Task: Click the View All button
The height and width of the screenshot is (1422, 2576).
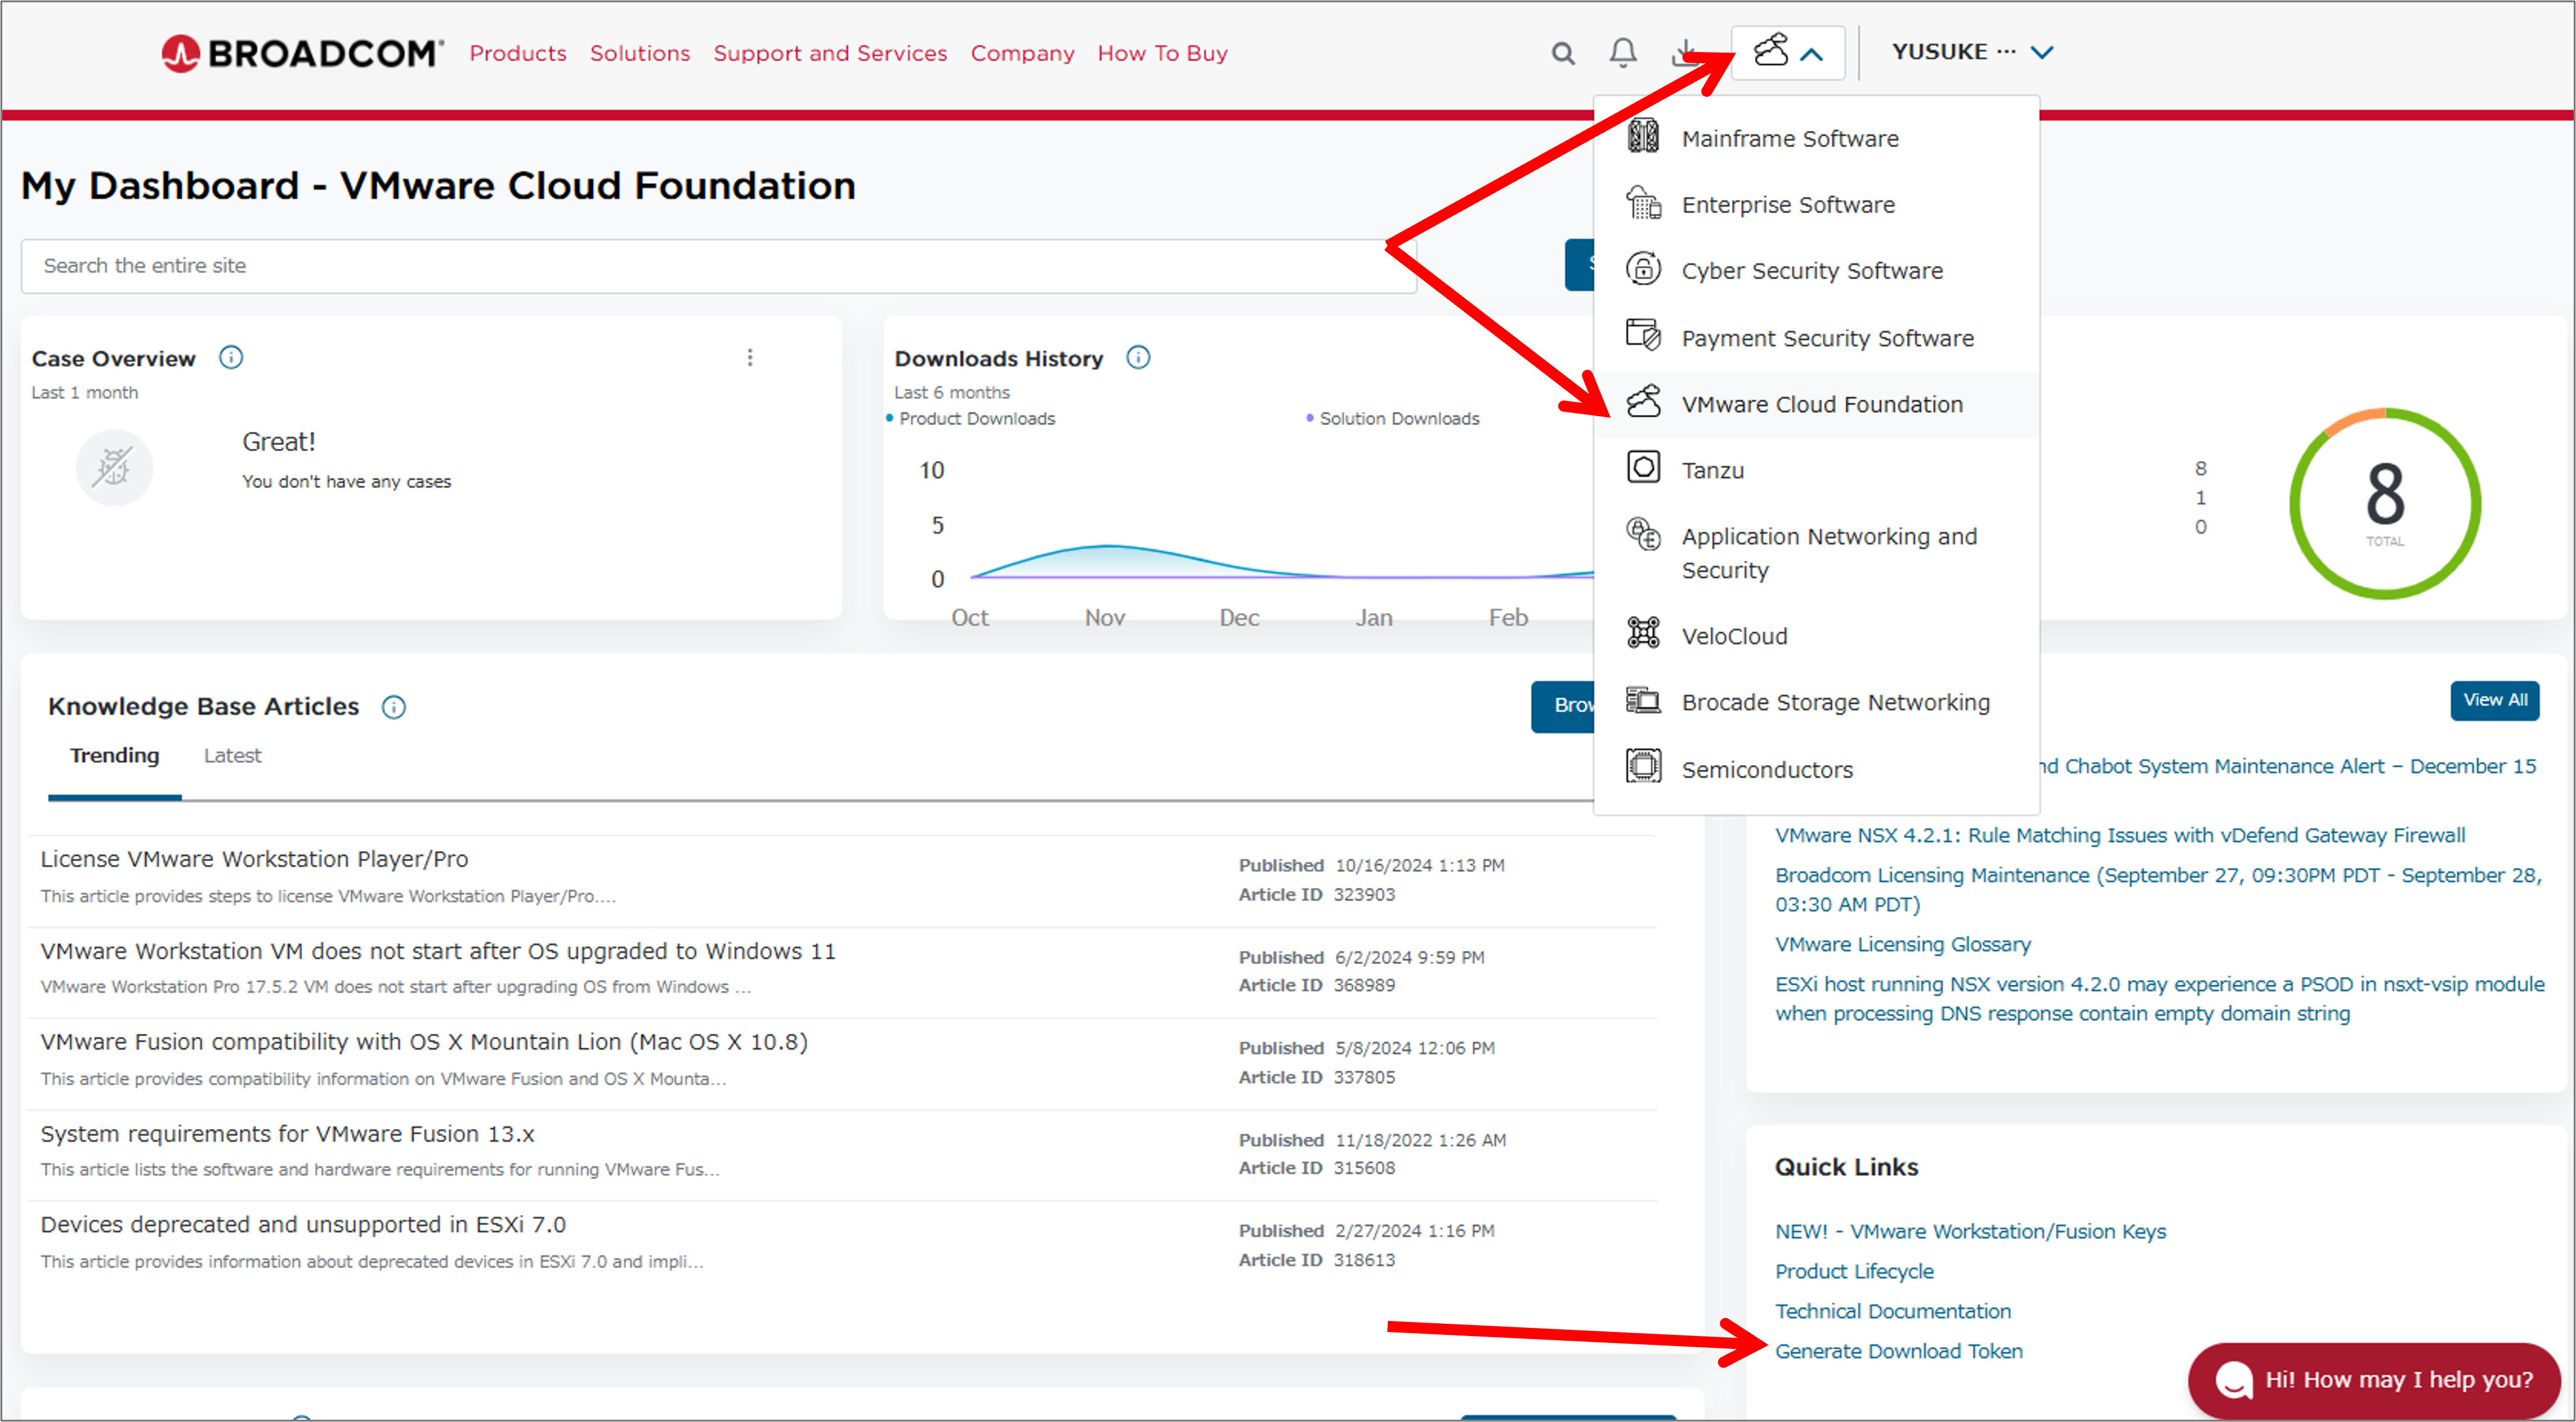Action: (2494, 700)
